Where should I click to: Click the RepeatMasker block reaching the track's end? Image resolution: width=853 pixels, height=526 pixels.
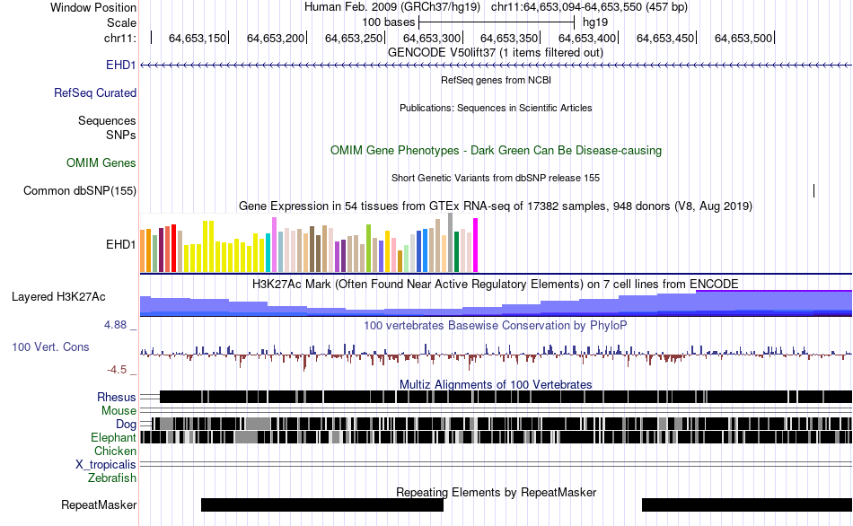(747, 504)
